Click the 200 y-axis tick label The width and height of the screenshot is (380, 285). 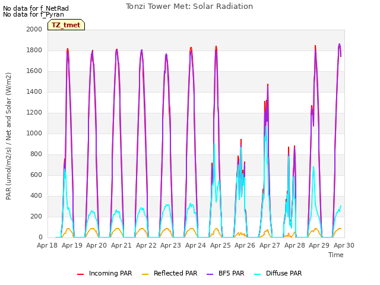(36, 216)
